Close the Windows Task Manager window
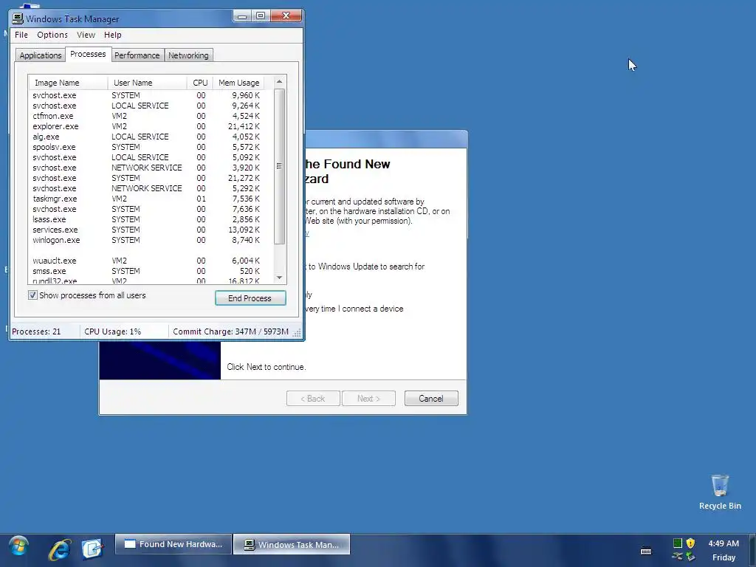Image resolution: width=756 pixels, height=567 pixels. [x=286, y=16]
